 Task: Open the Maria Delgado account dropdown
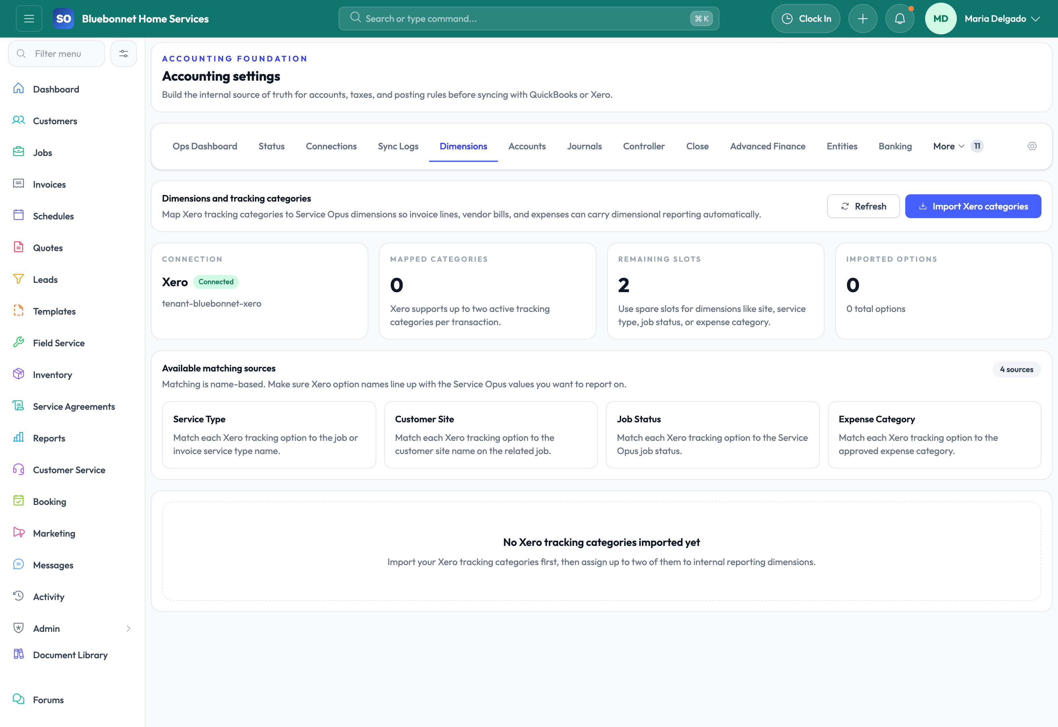(1002, 19)
